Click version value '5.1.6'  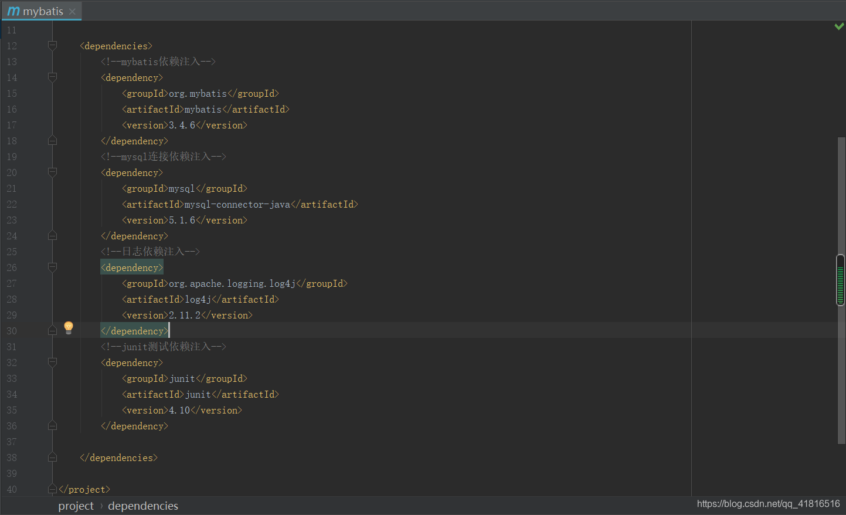pyautogui.click(x=182, y=220)
